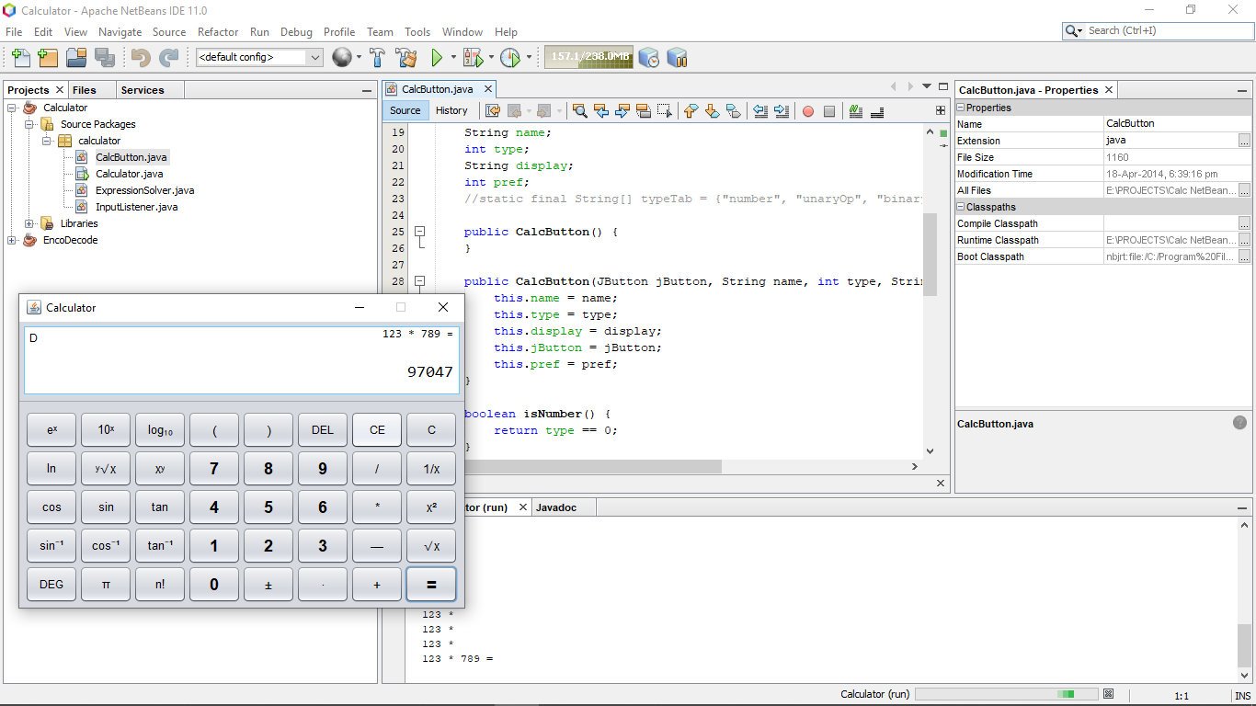Image resolution: width=1256 pixels, height=706 pixels.
Task: Click the log₁₀ button in Calculator
Action: [x=160, y=430]
